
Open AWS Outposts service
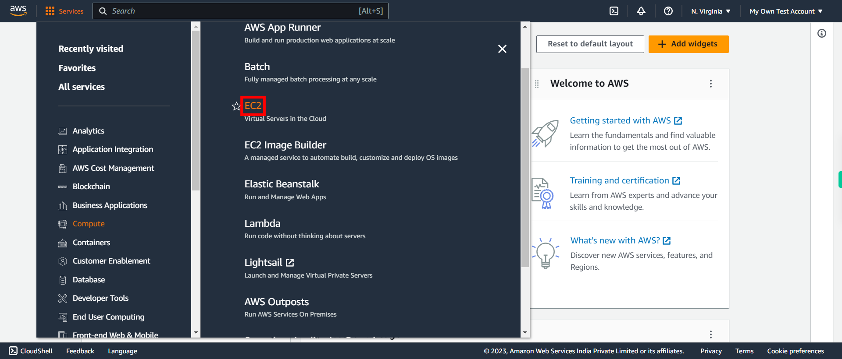277,302
